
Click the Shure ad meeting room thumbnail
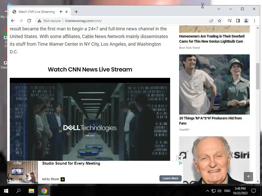[23, 172]
